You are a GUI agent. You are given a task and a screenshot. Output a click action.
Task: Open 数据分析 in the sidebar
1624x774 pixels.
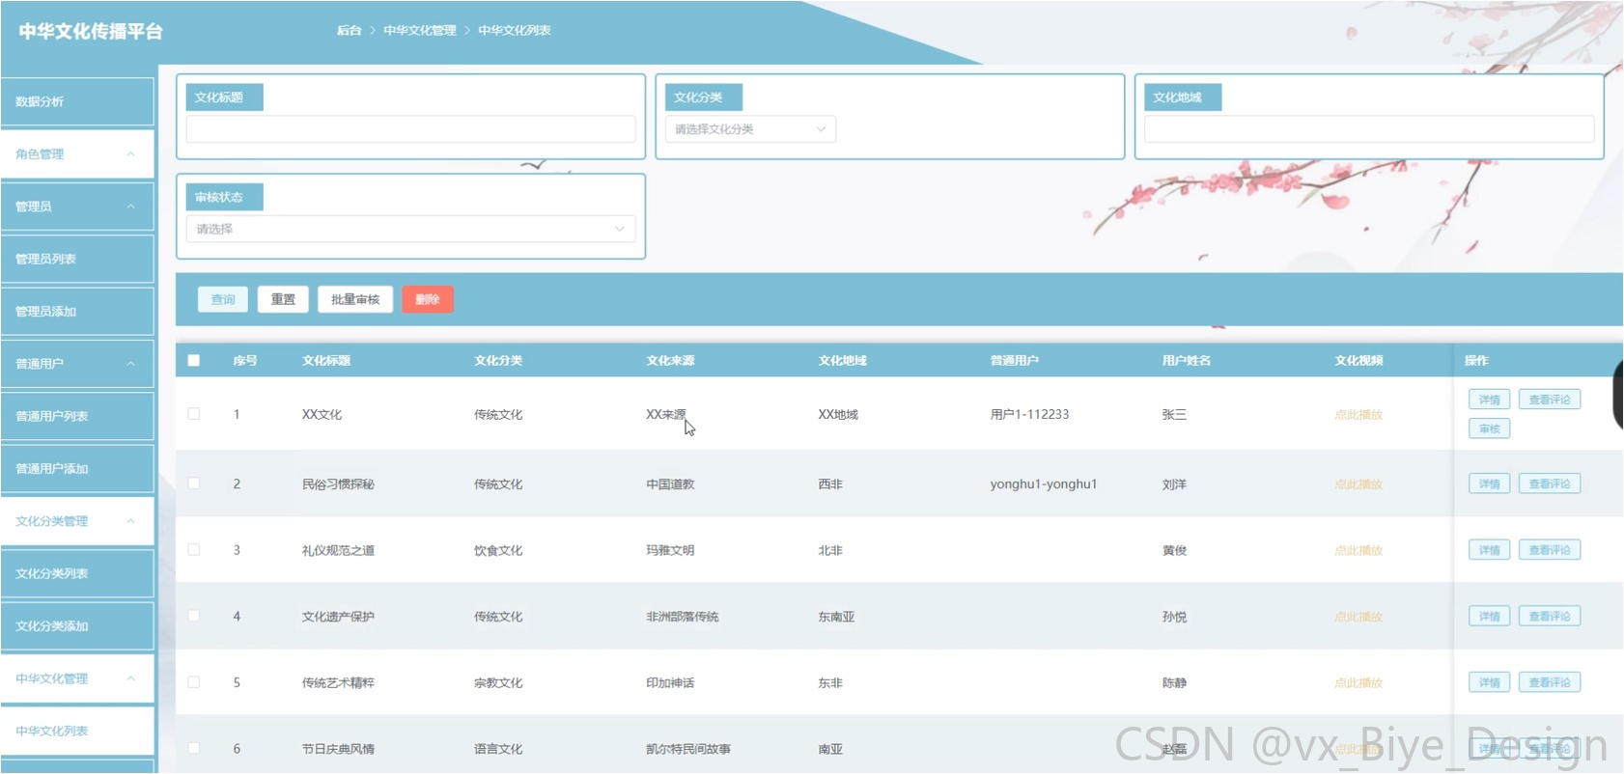pos(77,101)
